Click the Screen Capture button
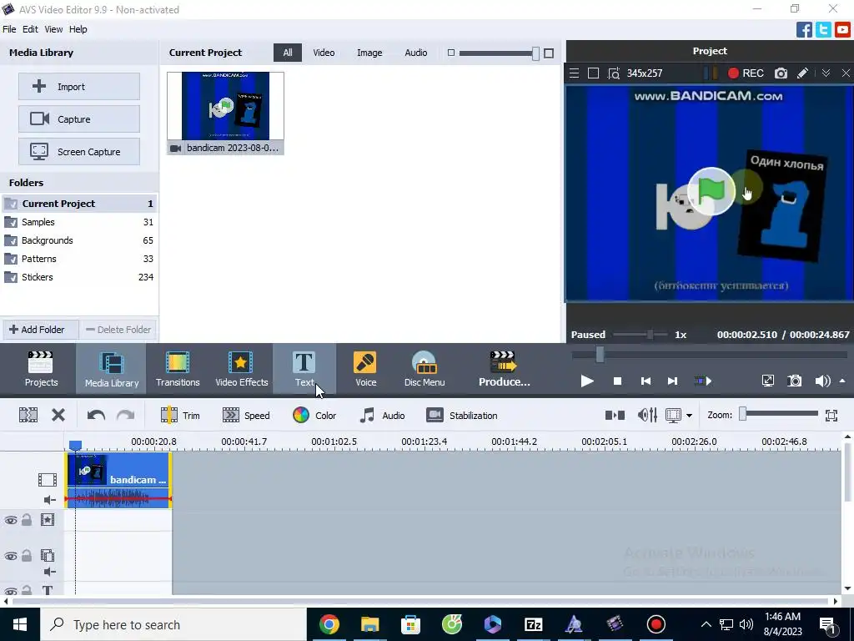Viewport: 854px width, 641px height. (79, 152)
